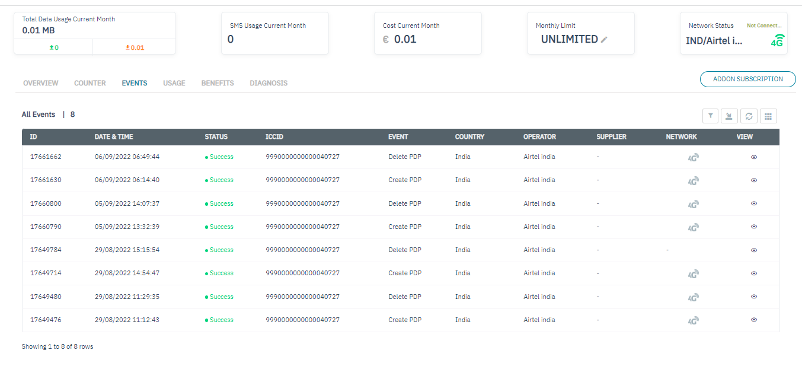Sort table by Status column header
Viewport: 802px width, 366px height.
tap(216, 137)
